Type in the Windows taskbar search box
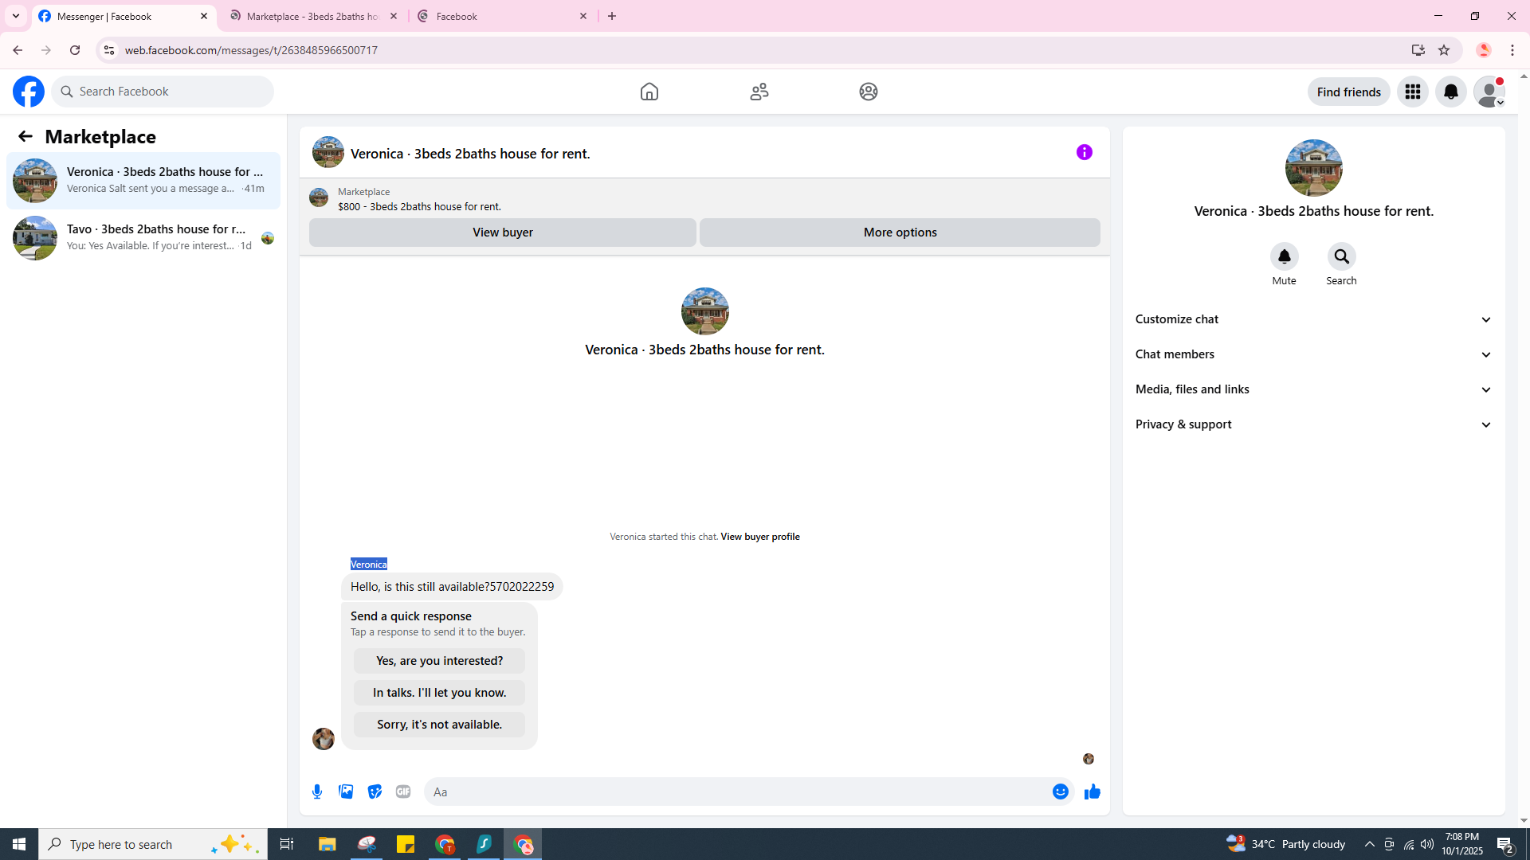This screenshot has height=860, width=1530. point(153,844)
